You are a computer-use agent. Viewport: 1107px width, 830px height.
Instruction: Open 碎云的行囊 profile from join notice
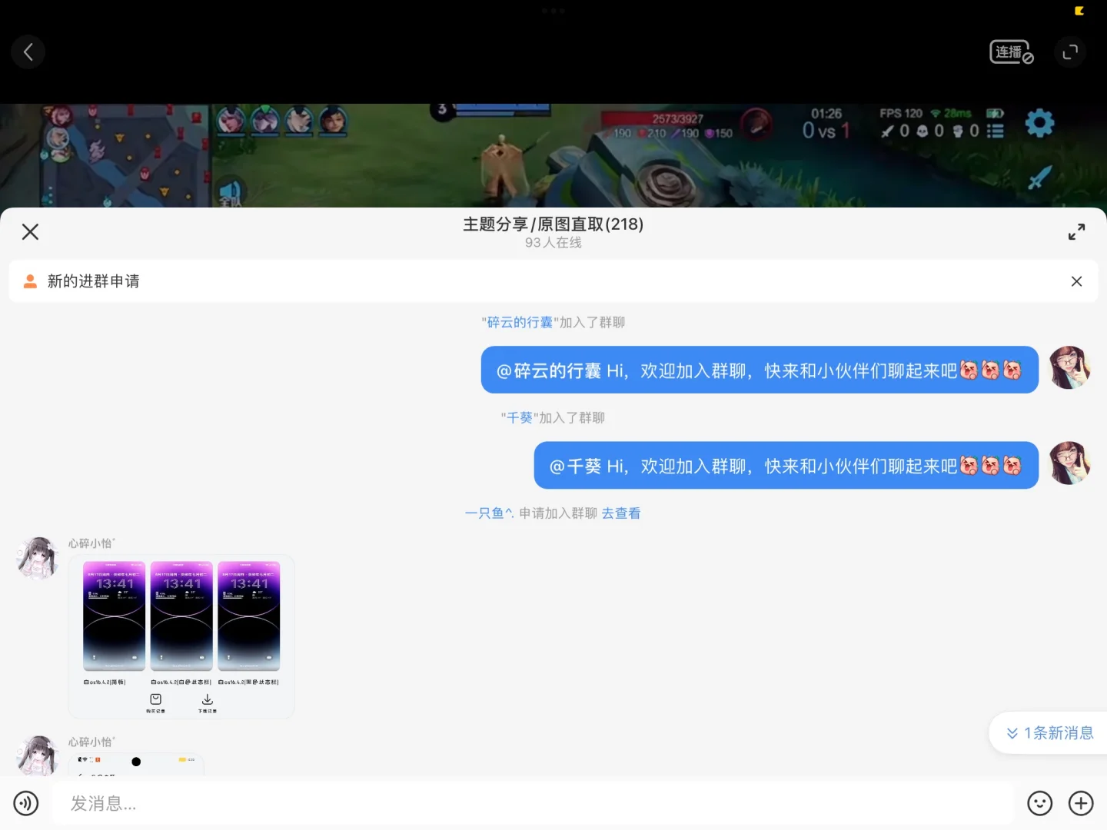[520, 323]
